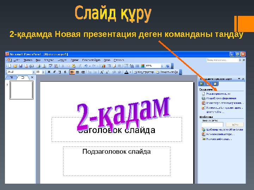The height and width of the screenshot is (190, 254).
Task: Open the task pane title dropdown arrow
Action: pyautogui.click(x=239, y=79)
